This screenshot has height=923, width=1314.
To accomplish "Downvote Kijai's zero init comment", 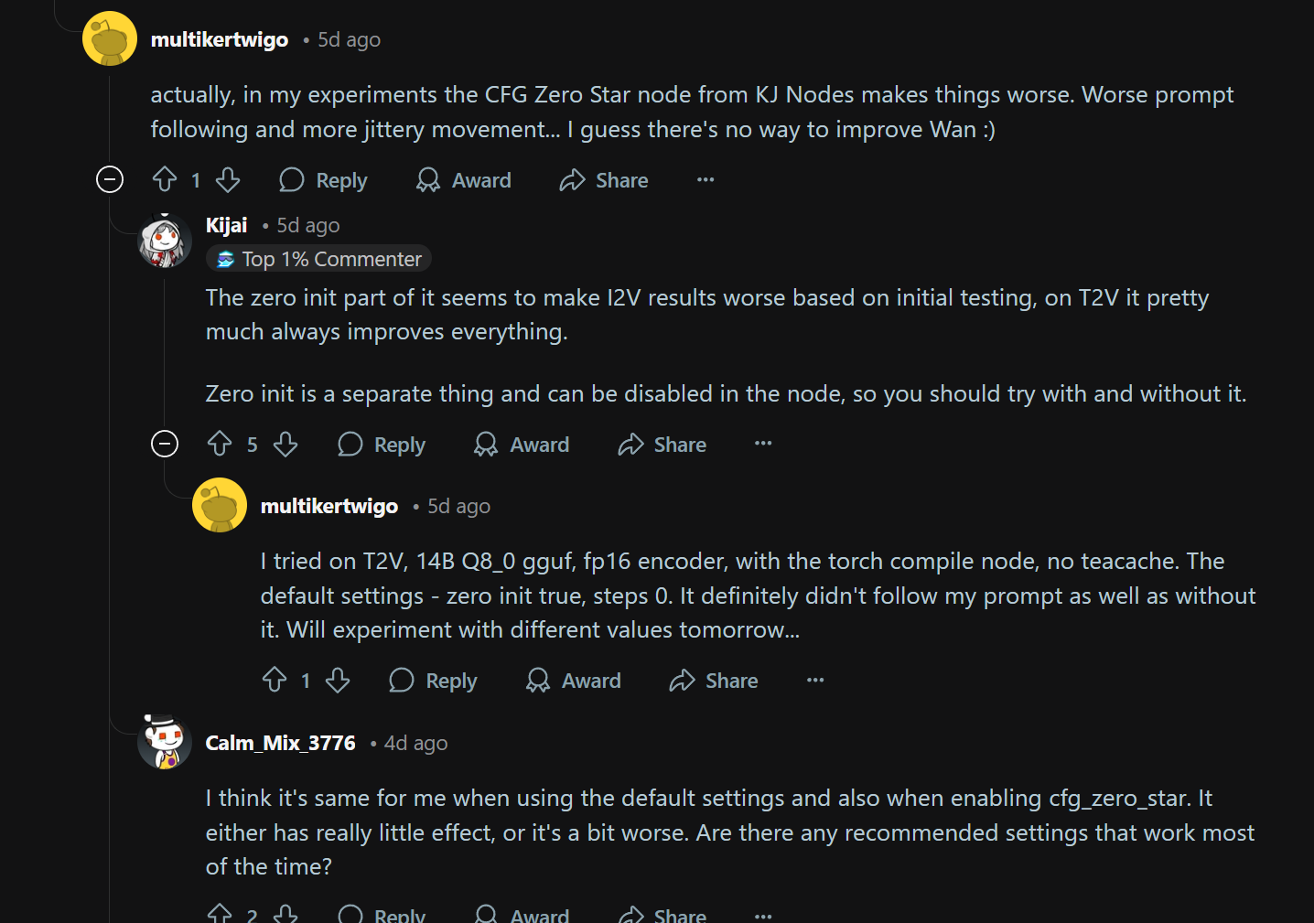I will pyautogui.click(x=285, y=444).
